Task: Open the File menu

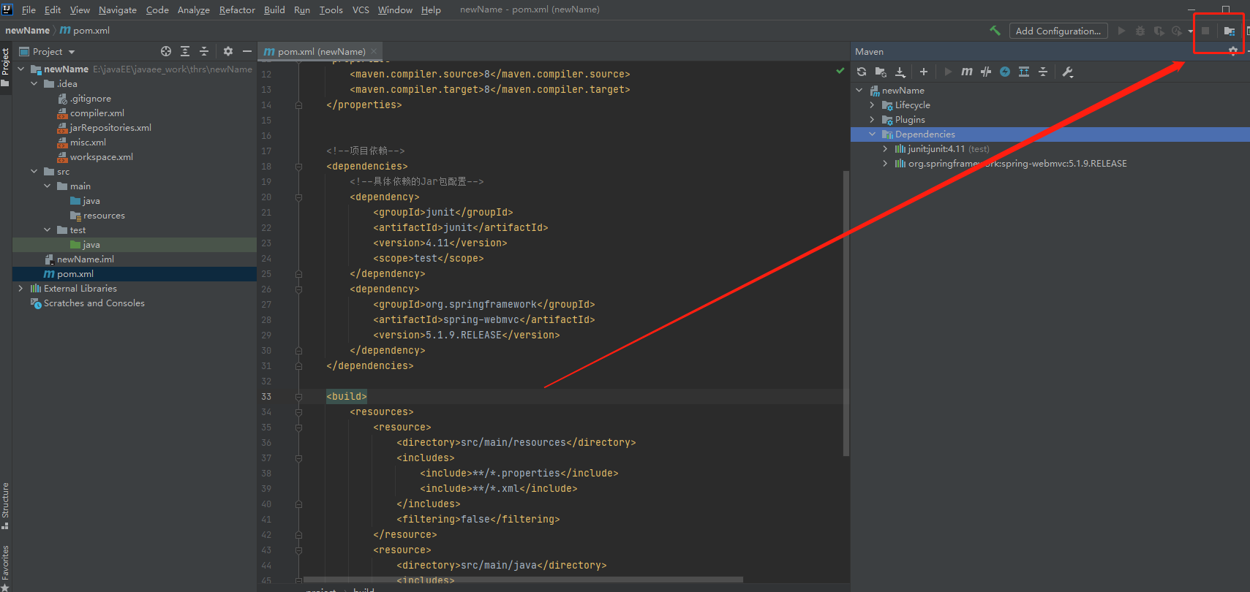Action: (x=29, y=10)
